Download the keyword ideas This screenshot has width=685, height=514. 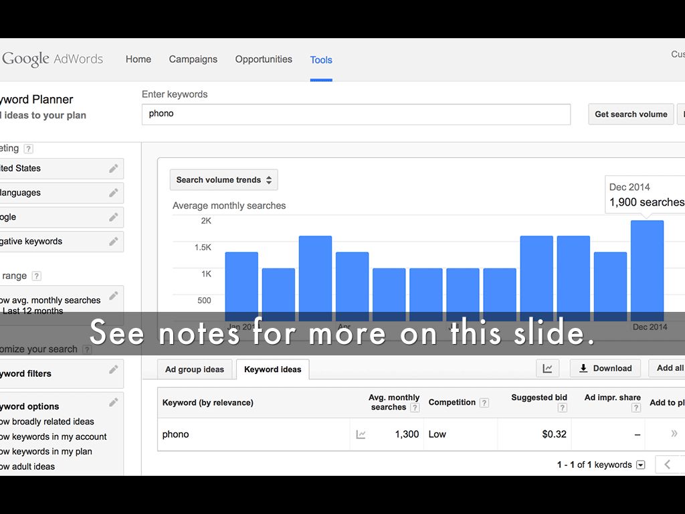tap(605, 368)
